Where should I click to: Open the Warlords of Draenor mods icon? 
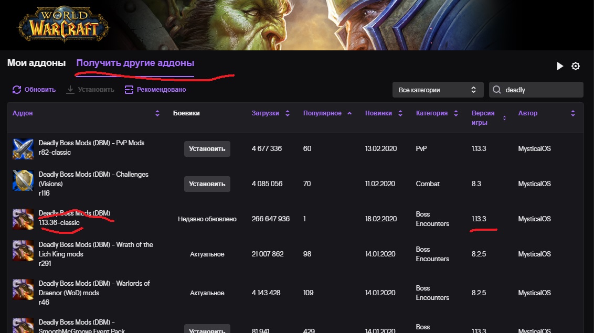(x=23, y=289)
